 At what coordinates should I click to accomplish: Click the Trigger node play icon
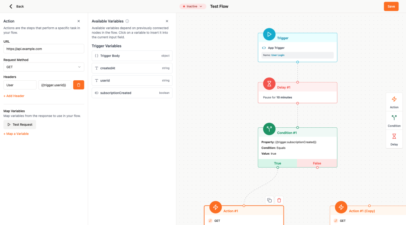[269, 34]
